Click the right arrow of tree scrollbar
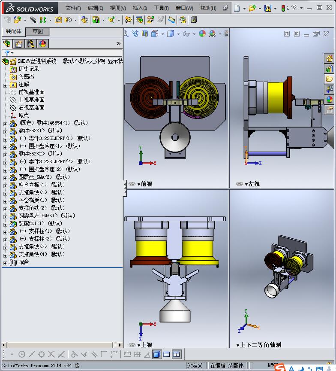Screen dimensions: 336x371 coord(120,345)
